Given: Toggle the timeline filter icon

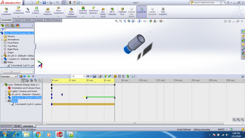Looking at the screenshot, I should (23, 81).
